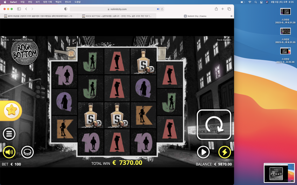Open the Apple menu

(5, 2)
